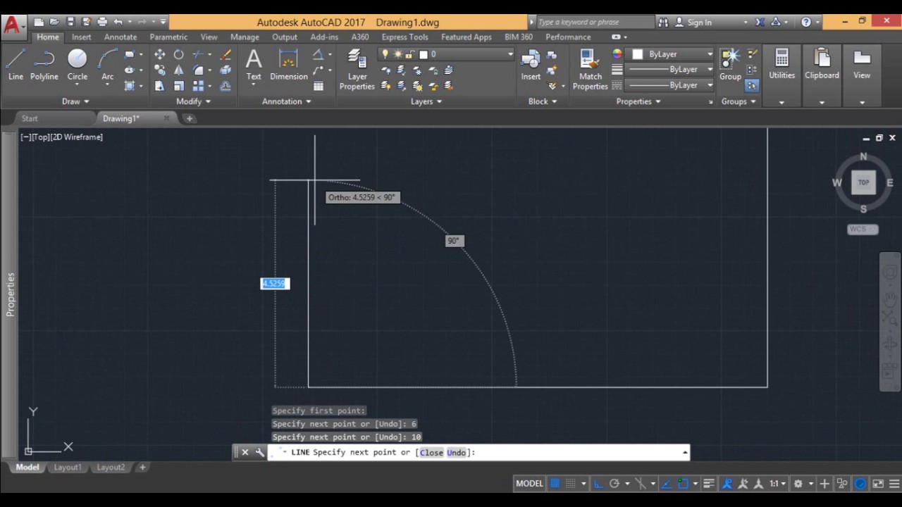Expand the Draw panel
902x507 pixels.
click(76, 101)
